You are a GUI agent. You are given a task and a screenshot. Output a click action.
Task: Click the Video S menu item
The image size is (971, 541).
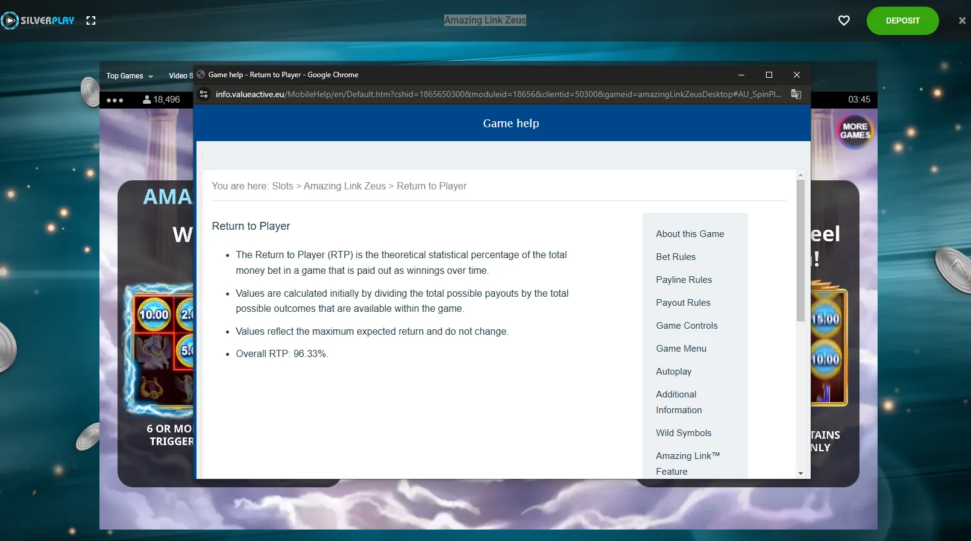point(181,76)
